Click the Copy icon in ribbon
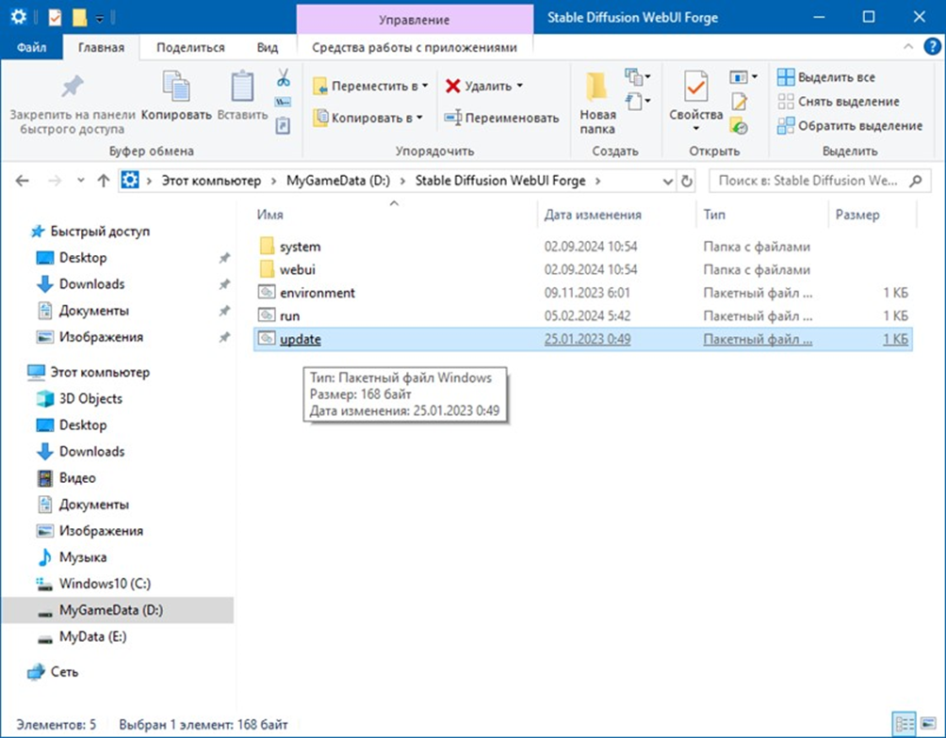The height and width of the screenshot is (738, 946). click(176, 95)
